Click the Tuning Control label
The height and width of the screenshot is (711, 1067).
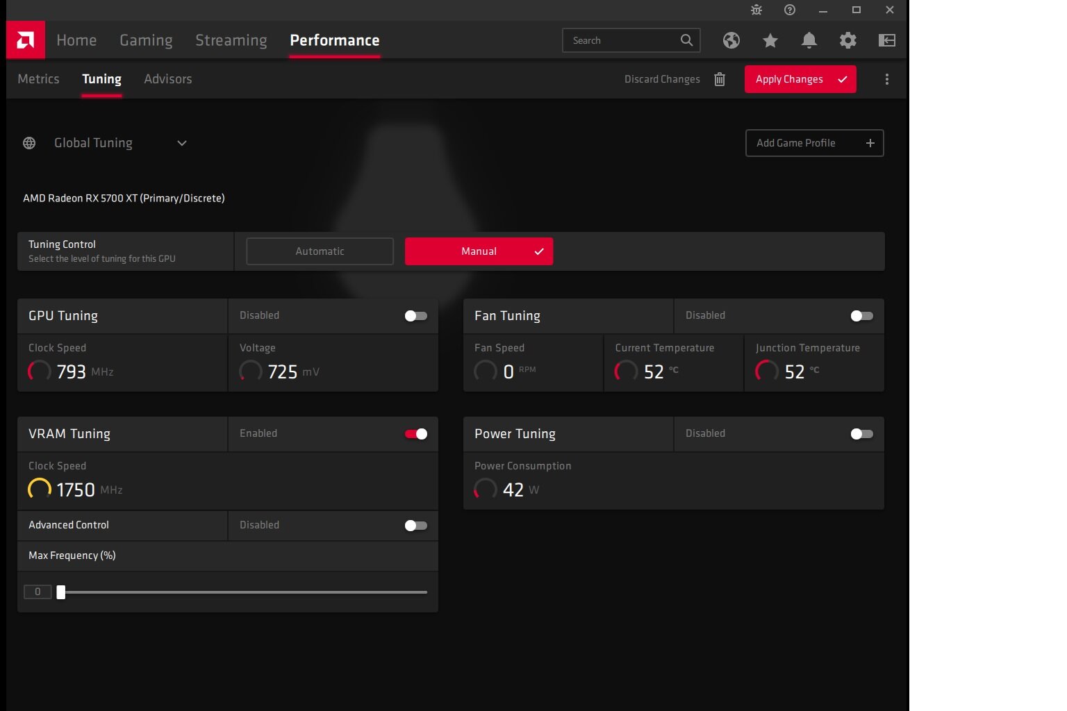(62, 244)
